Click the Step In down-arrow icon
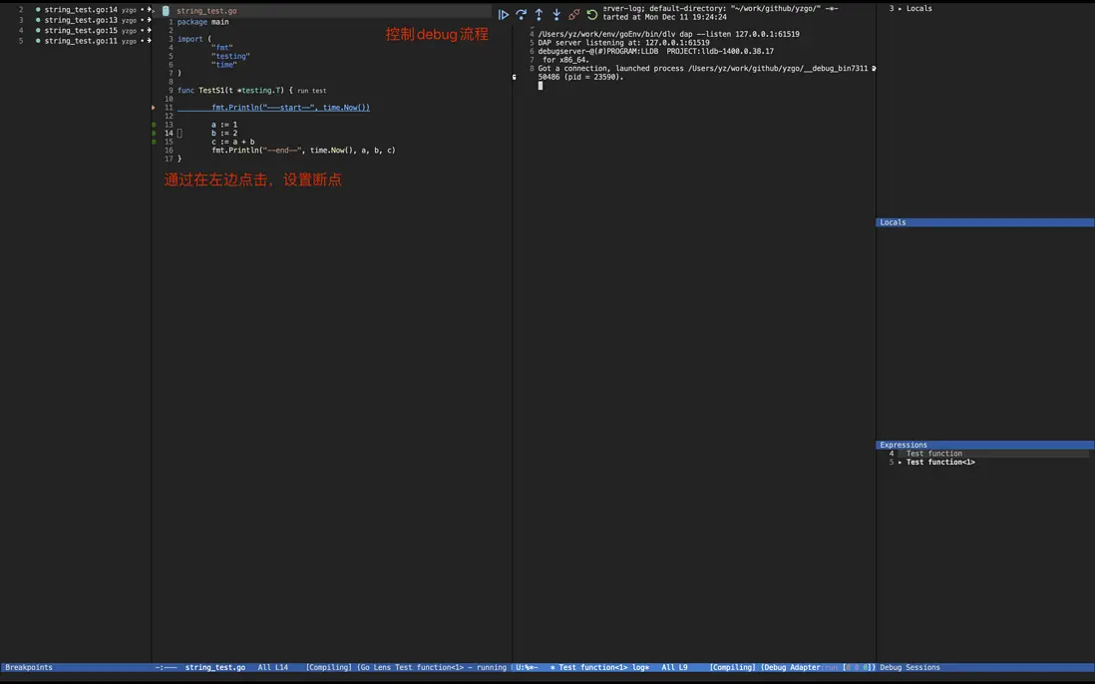Screen dimensions: 1095x684 point(556,15)
